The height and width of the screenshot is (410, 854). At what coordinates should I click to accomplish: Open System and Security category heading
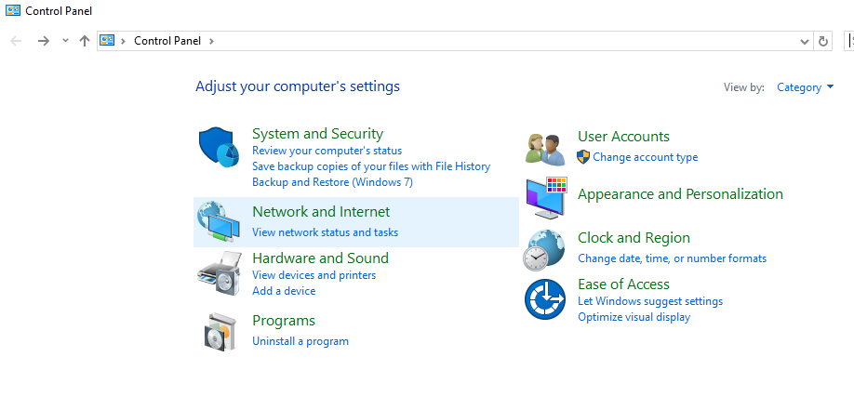[x=317, y=134]
